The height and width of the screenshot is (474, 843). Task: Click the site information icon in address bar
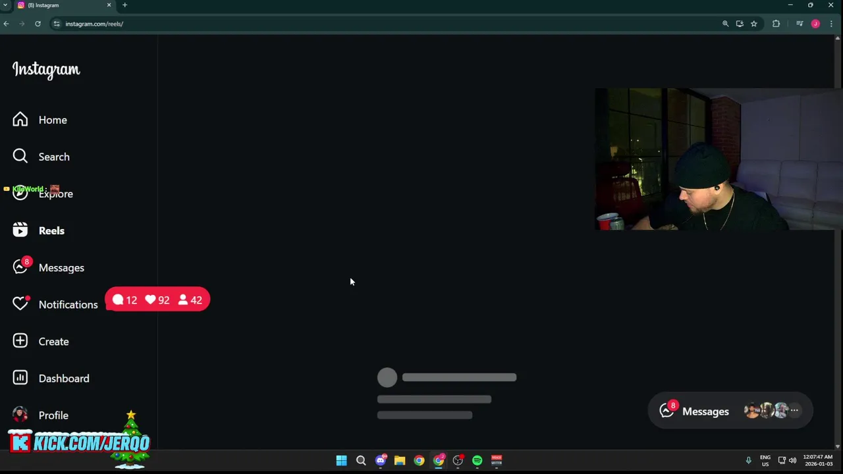[x=57, y=24]
